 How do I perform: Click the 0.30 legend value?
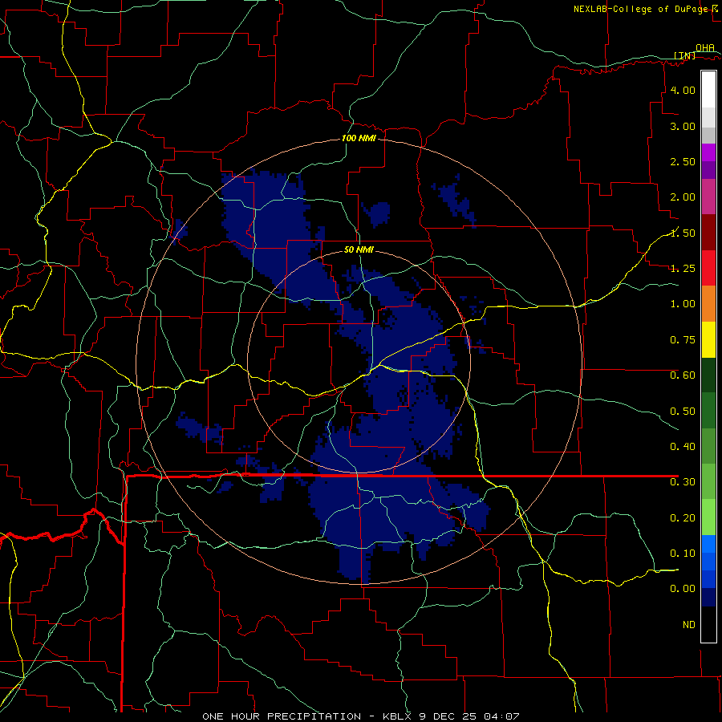(x=683, y=482)
